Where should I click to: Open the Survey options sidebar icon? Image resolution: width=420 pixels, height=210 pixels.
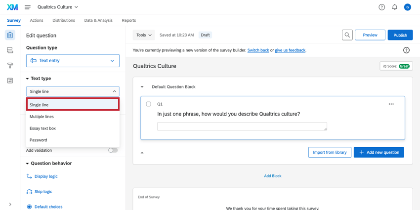[x=10, y=81]
